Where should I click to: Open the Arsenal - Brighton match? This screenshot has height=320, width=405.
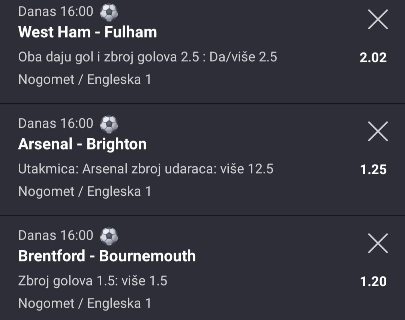click(x=82, y=144)
